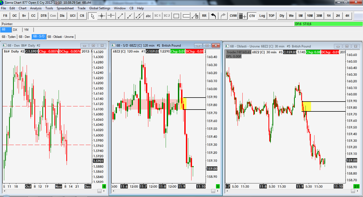Click the CVW toolbar button
Viewport: 363px width, 197px height.
(x=233, y=16)
